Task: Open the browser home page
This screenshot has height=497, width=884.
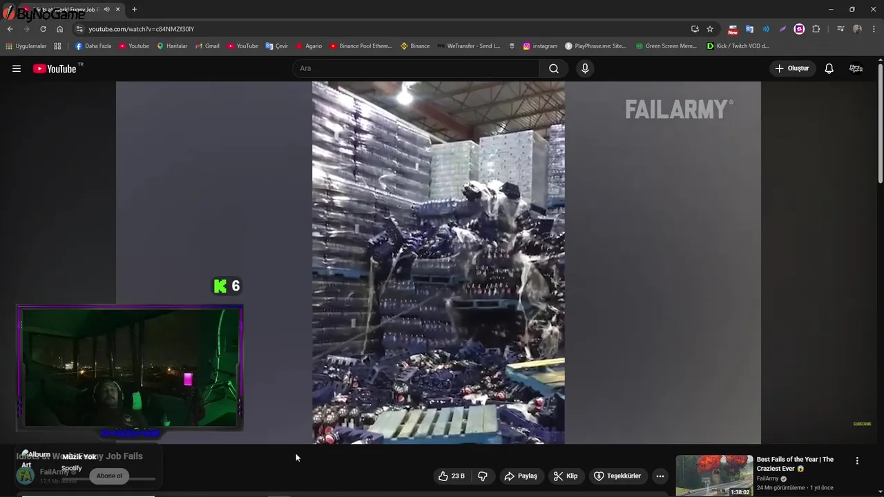Action: coord(59,29)
